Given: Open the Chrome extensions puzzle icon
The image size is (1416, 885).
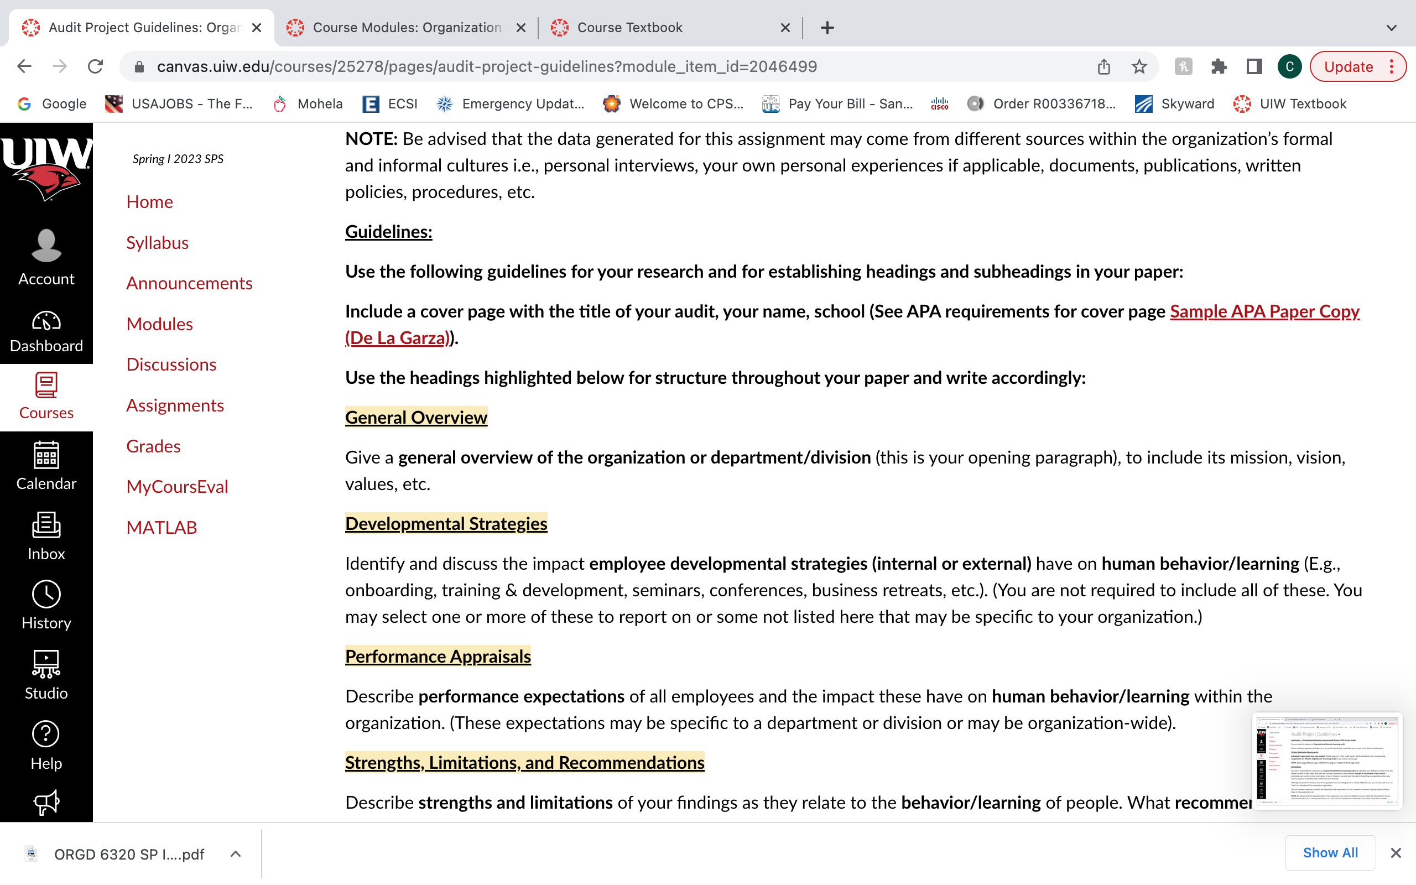Looking at the screenshot, I should click(x=1219, y=67).
